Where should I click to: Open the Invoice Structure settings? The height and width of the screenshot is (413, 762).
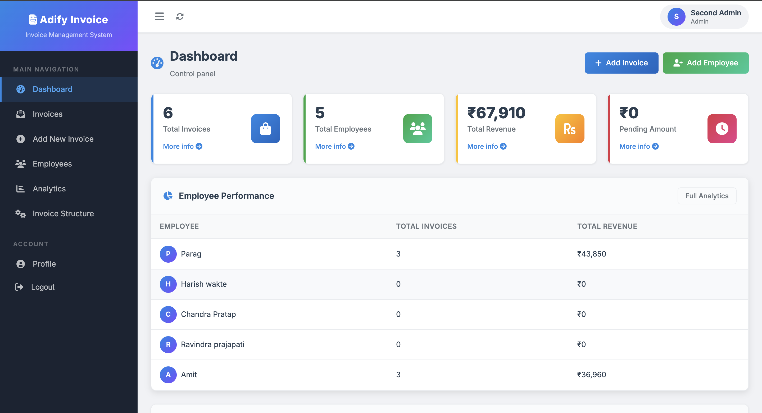click(63, 213)
